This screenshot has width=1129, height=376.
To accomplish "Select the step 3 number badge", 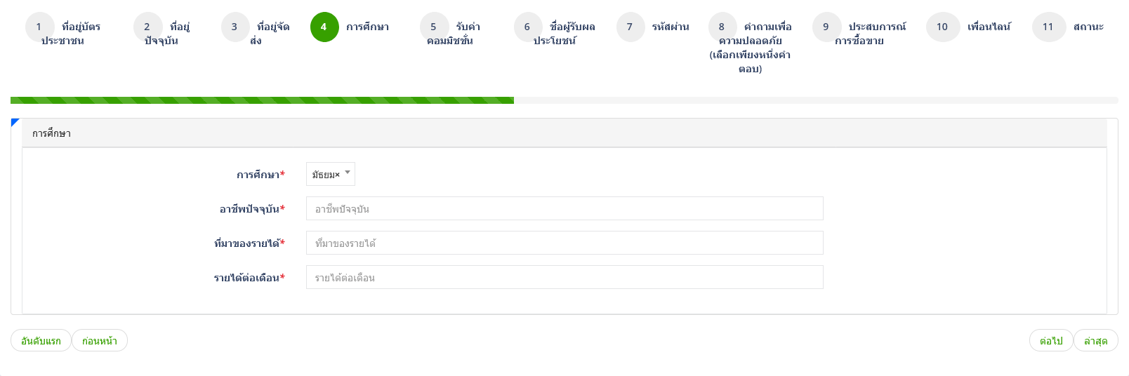I will click(x=235, y=27).
